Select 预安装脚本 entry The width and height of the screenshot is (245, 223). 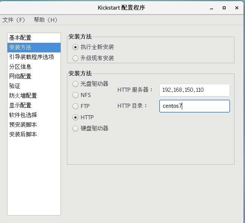pyautogui.click(x=34, y=125)
